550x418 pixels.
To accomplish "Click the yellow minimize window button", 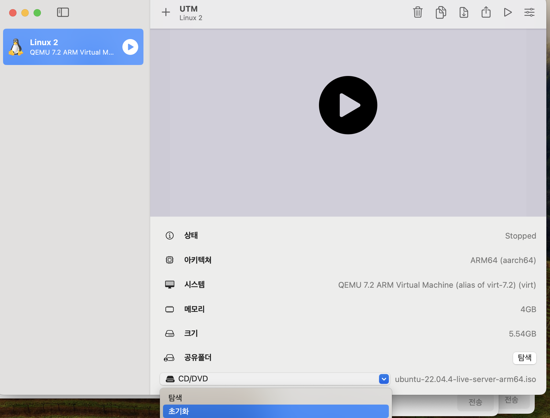I will (x=25, y=13).
